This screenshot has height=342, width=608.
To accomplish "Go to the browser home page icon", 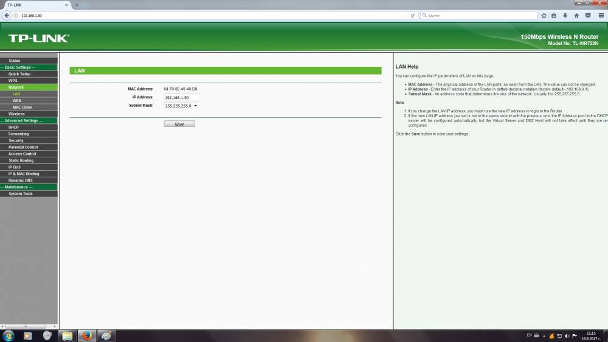I will pos(576,16).
